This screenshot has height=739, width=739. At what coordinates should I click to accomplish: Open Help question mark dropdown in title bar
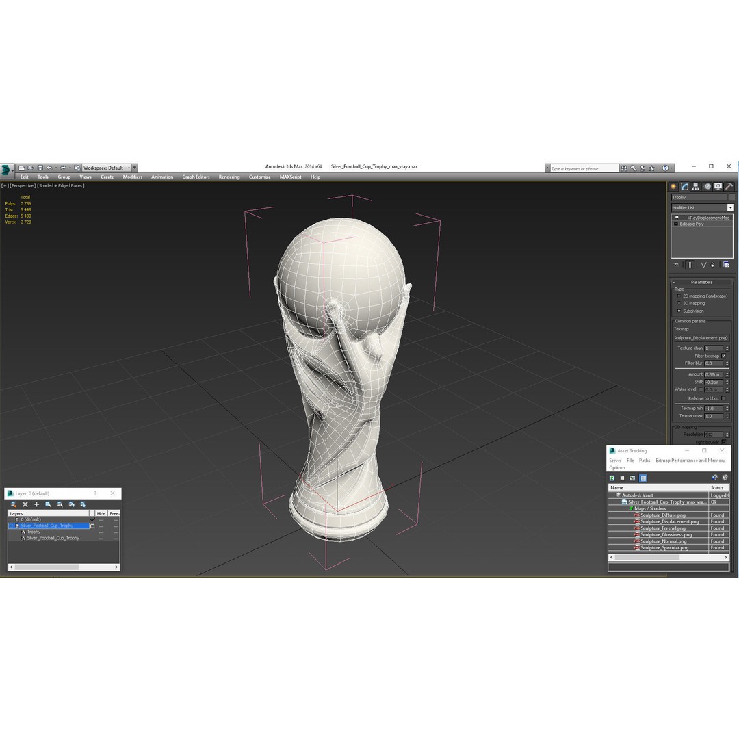(667, 168)
